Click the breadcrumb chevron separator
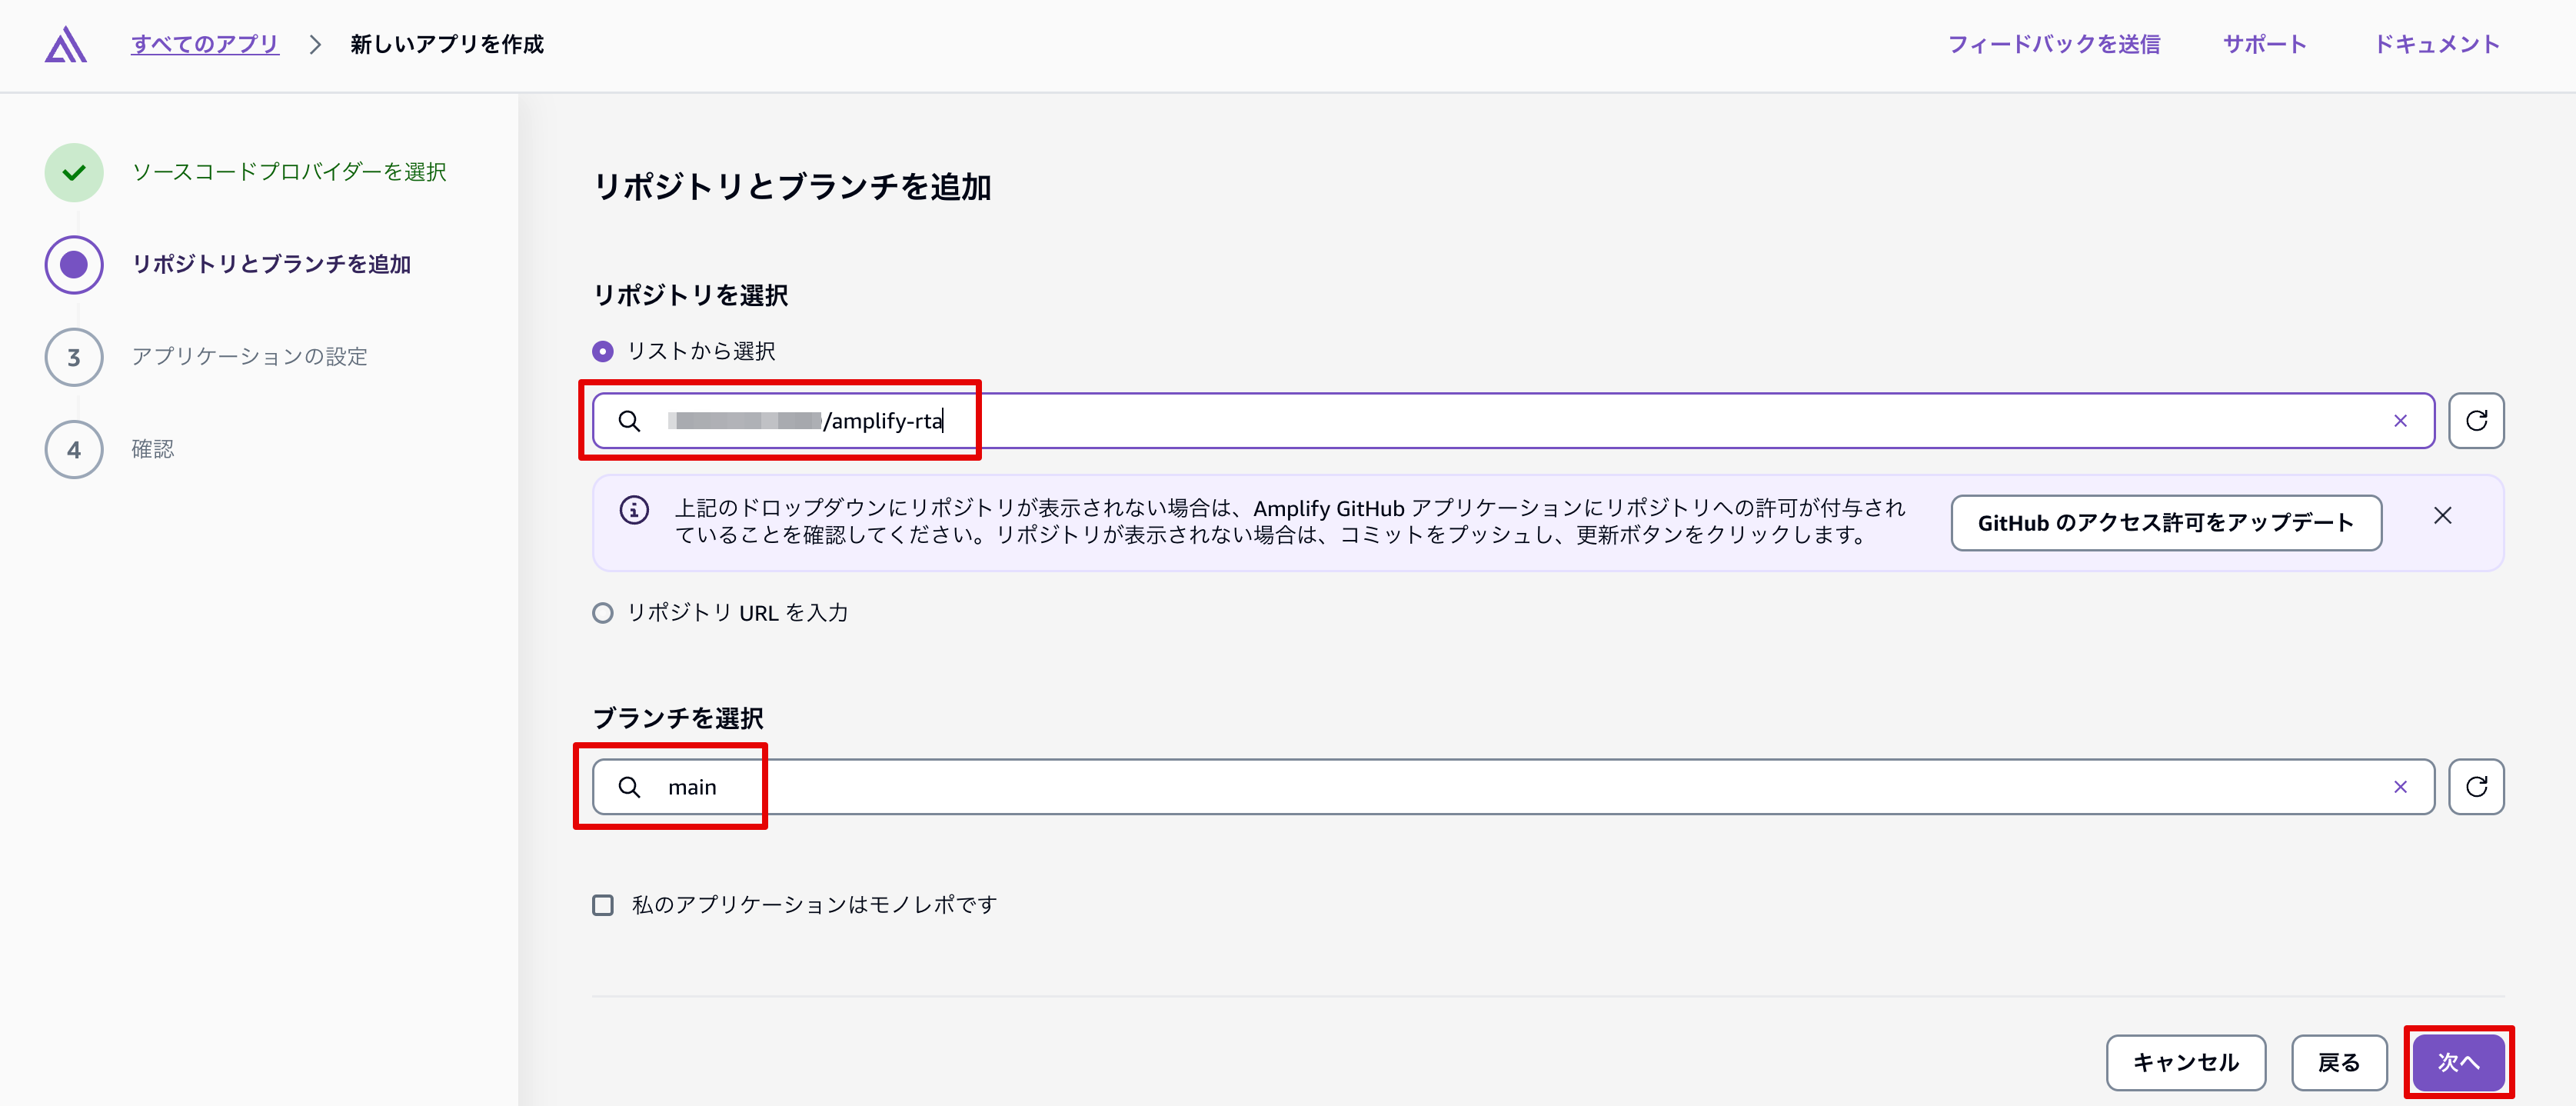This screenshot has height=1106, width=2576. pos(315,44)
